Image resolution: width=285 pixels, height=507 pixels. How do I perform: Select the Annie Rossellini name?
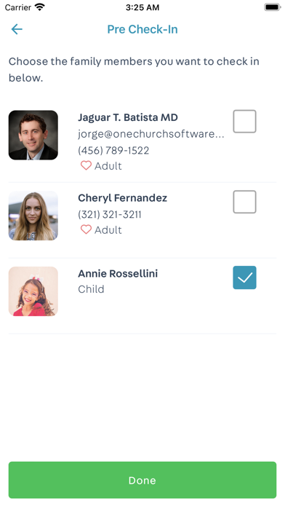click(118, 274)
